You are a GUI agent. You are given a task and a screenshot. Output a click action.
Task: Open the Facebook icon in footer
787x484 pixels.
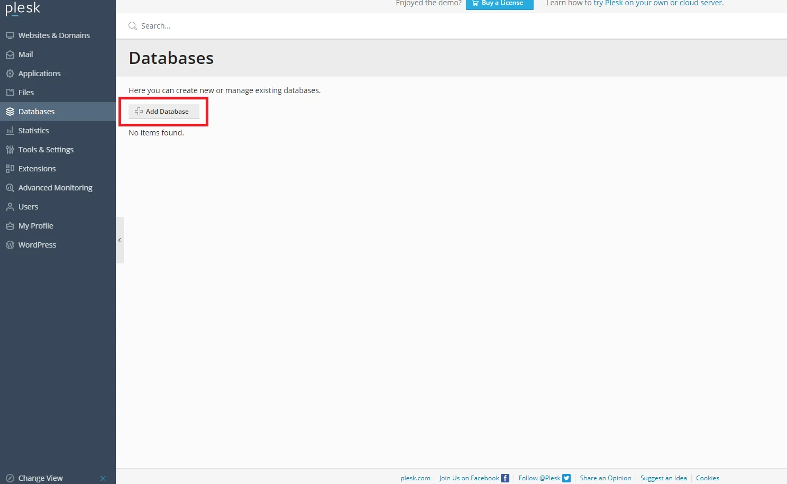pyautogui.click(x=505, y=478)
